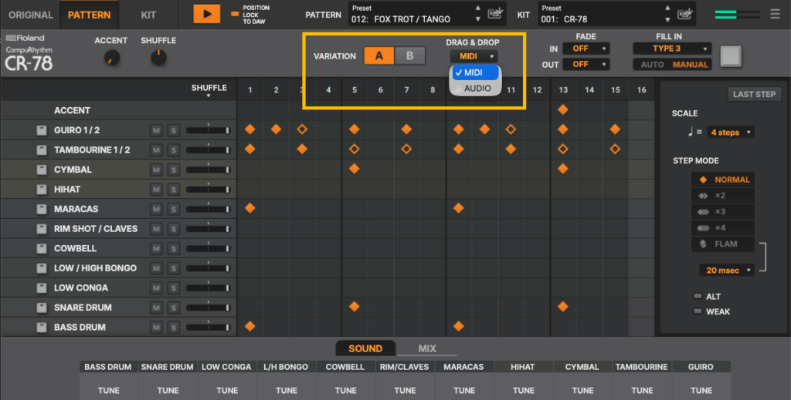Select the x2 step mode icon
Viewport: 791px width, 400px height.
tap(703, 196)
